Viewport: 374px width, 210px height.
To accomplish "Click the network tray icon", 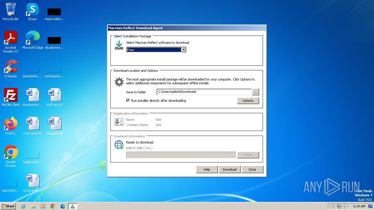I will point(339,206).
